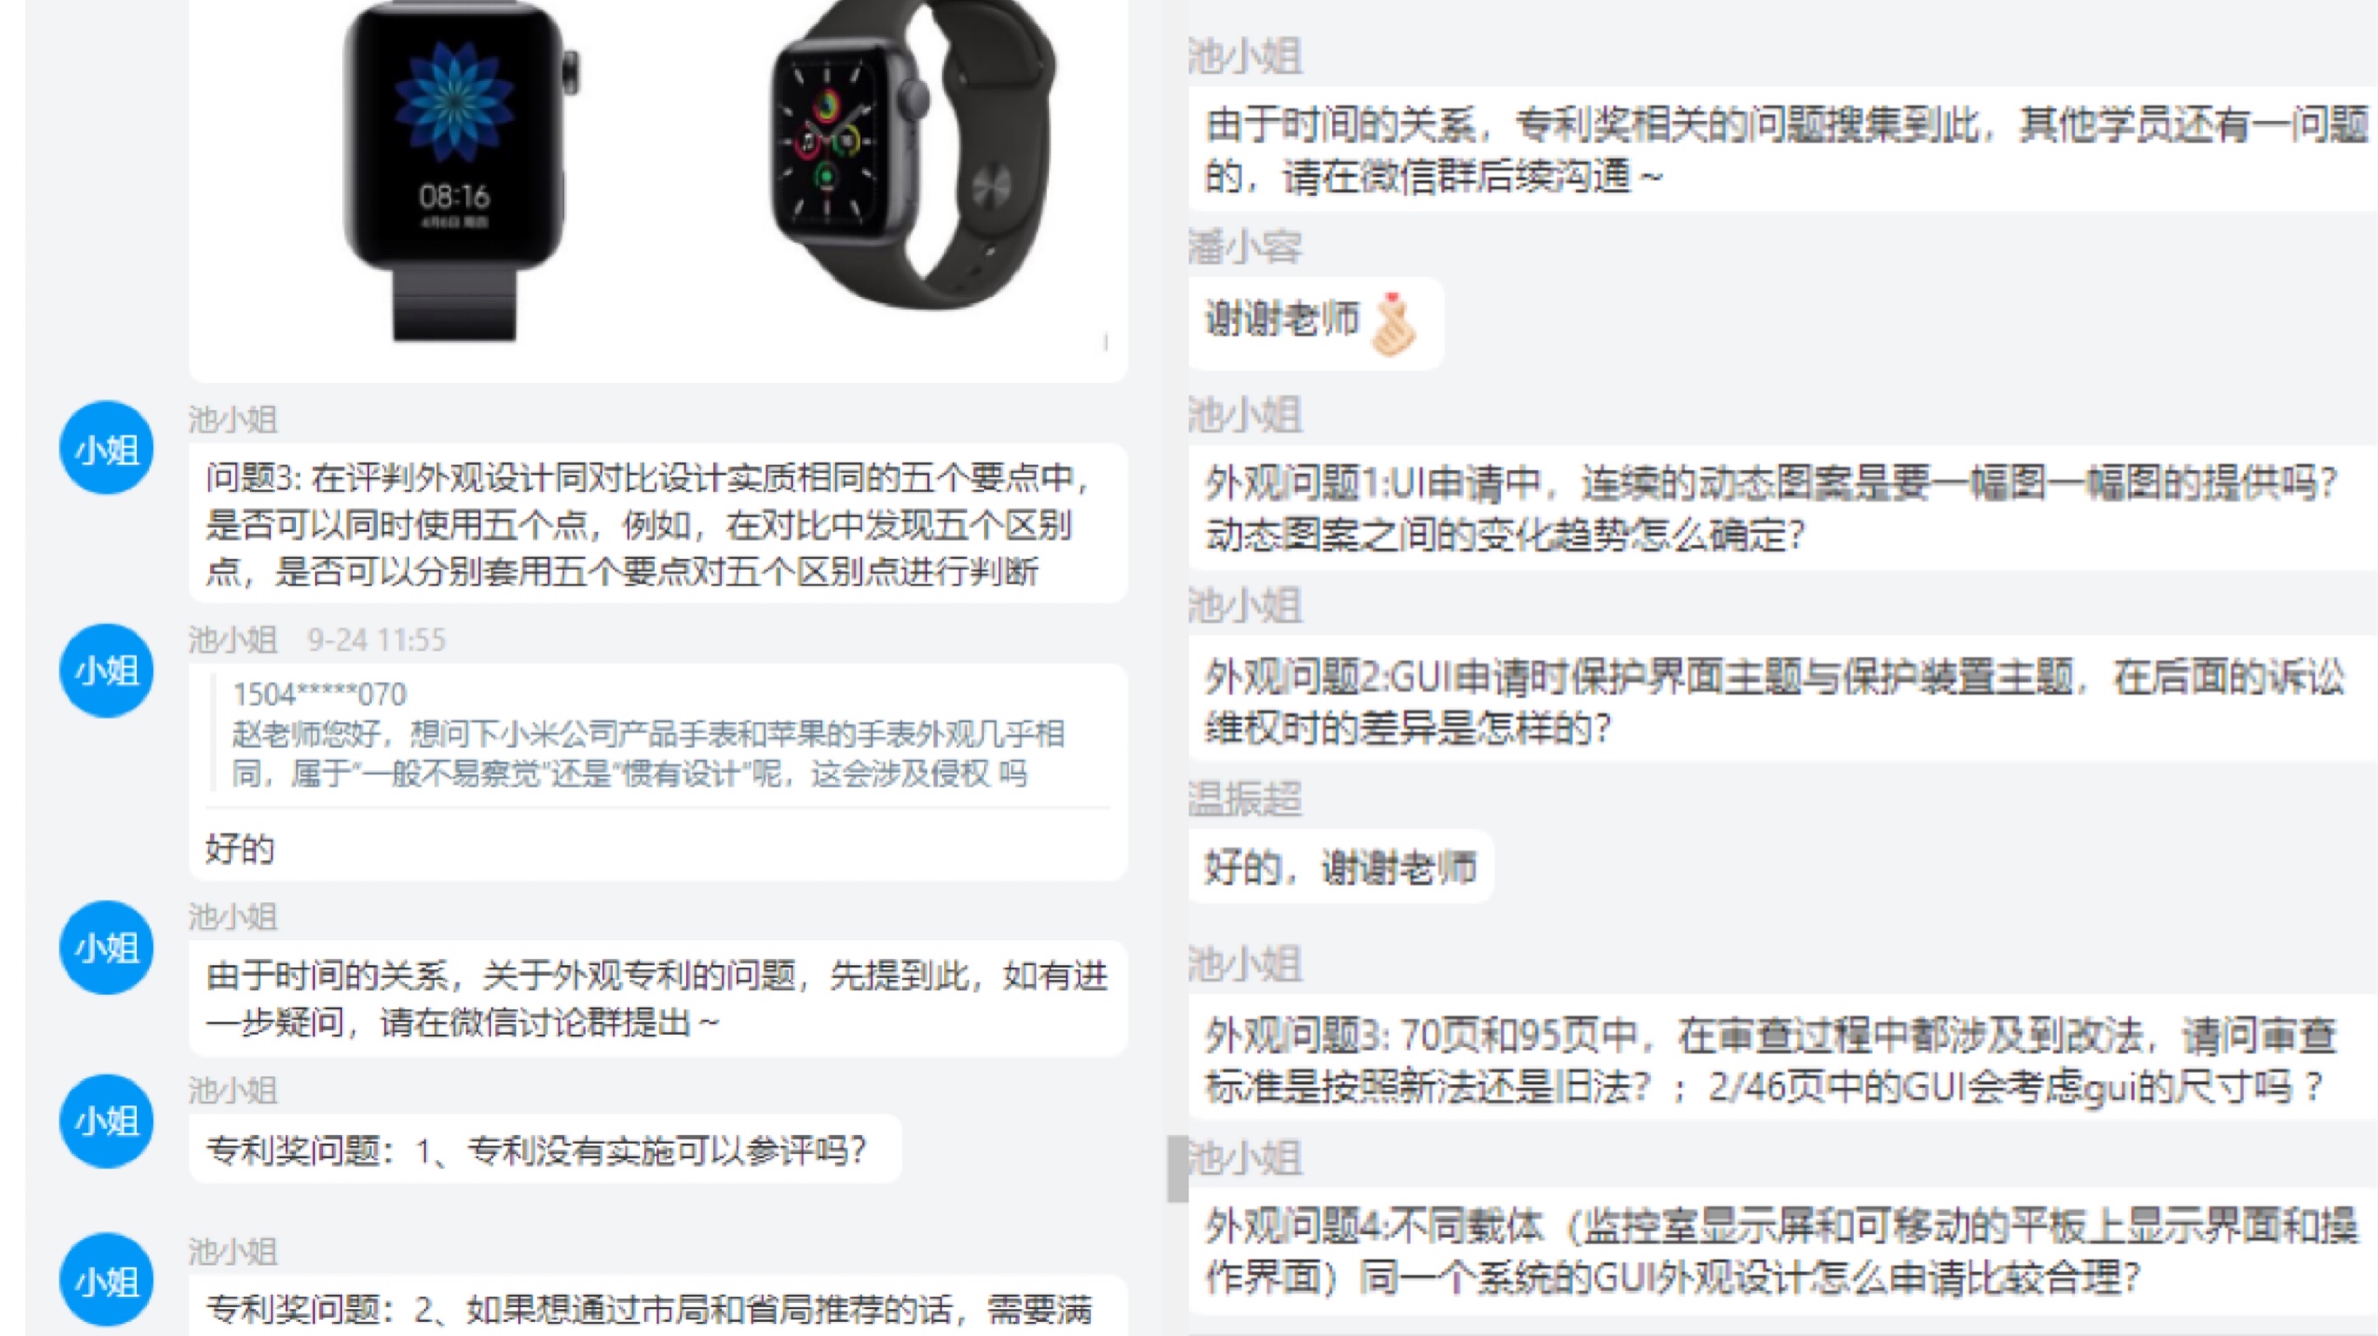Select the 外观问题1 UI申请 message bubble
The height and width of the screenshot is (1336, 2378).
[x=1782, y=508]
